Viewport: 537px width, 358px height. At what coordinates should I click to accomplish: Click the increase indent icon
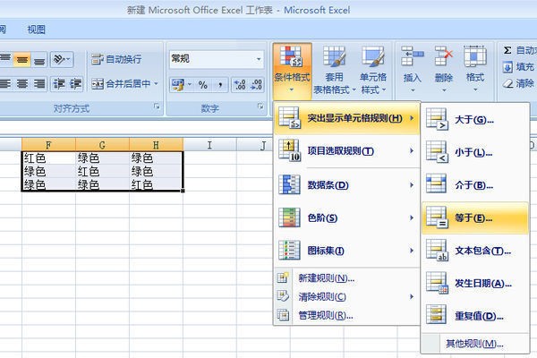pyautogui.click(x=75, y=84)
